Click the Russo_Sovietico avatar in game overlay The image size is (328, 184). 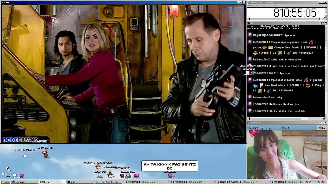[25, 157]
